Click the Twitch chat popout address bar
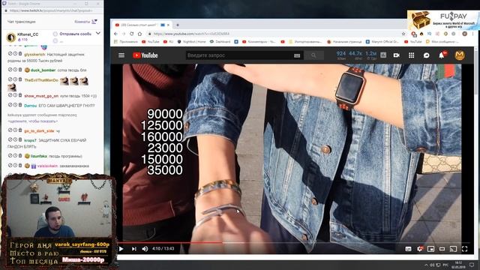 (52, 10)
